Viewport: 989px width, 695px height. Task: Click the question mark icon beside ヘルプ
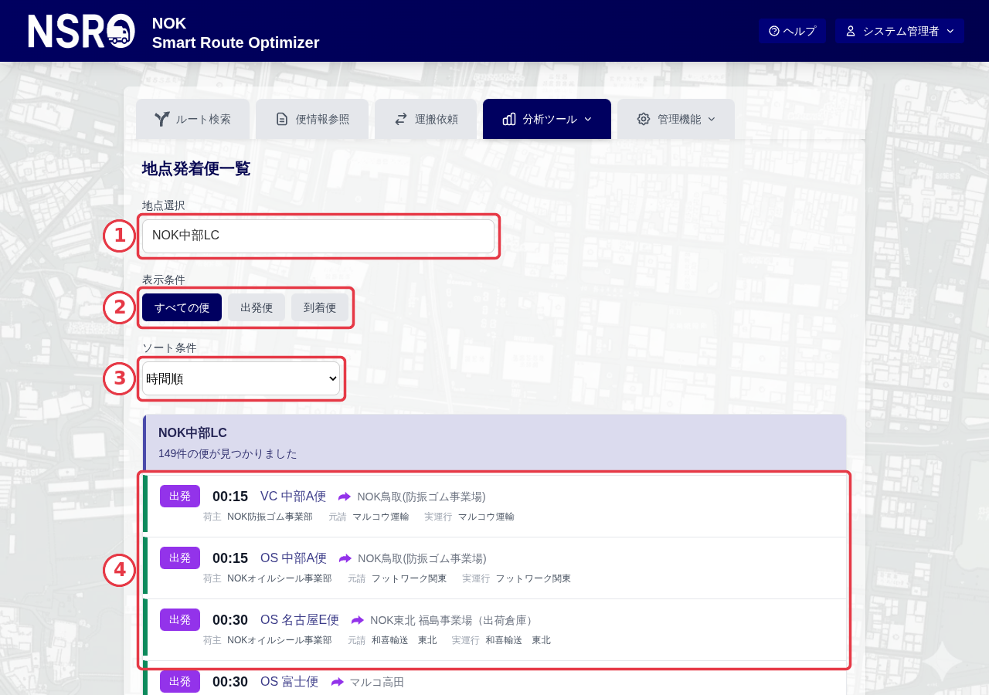coord(774,31)
